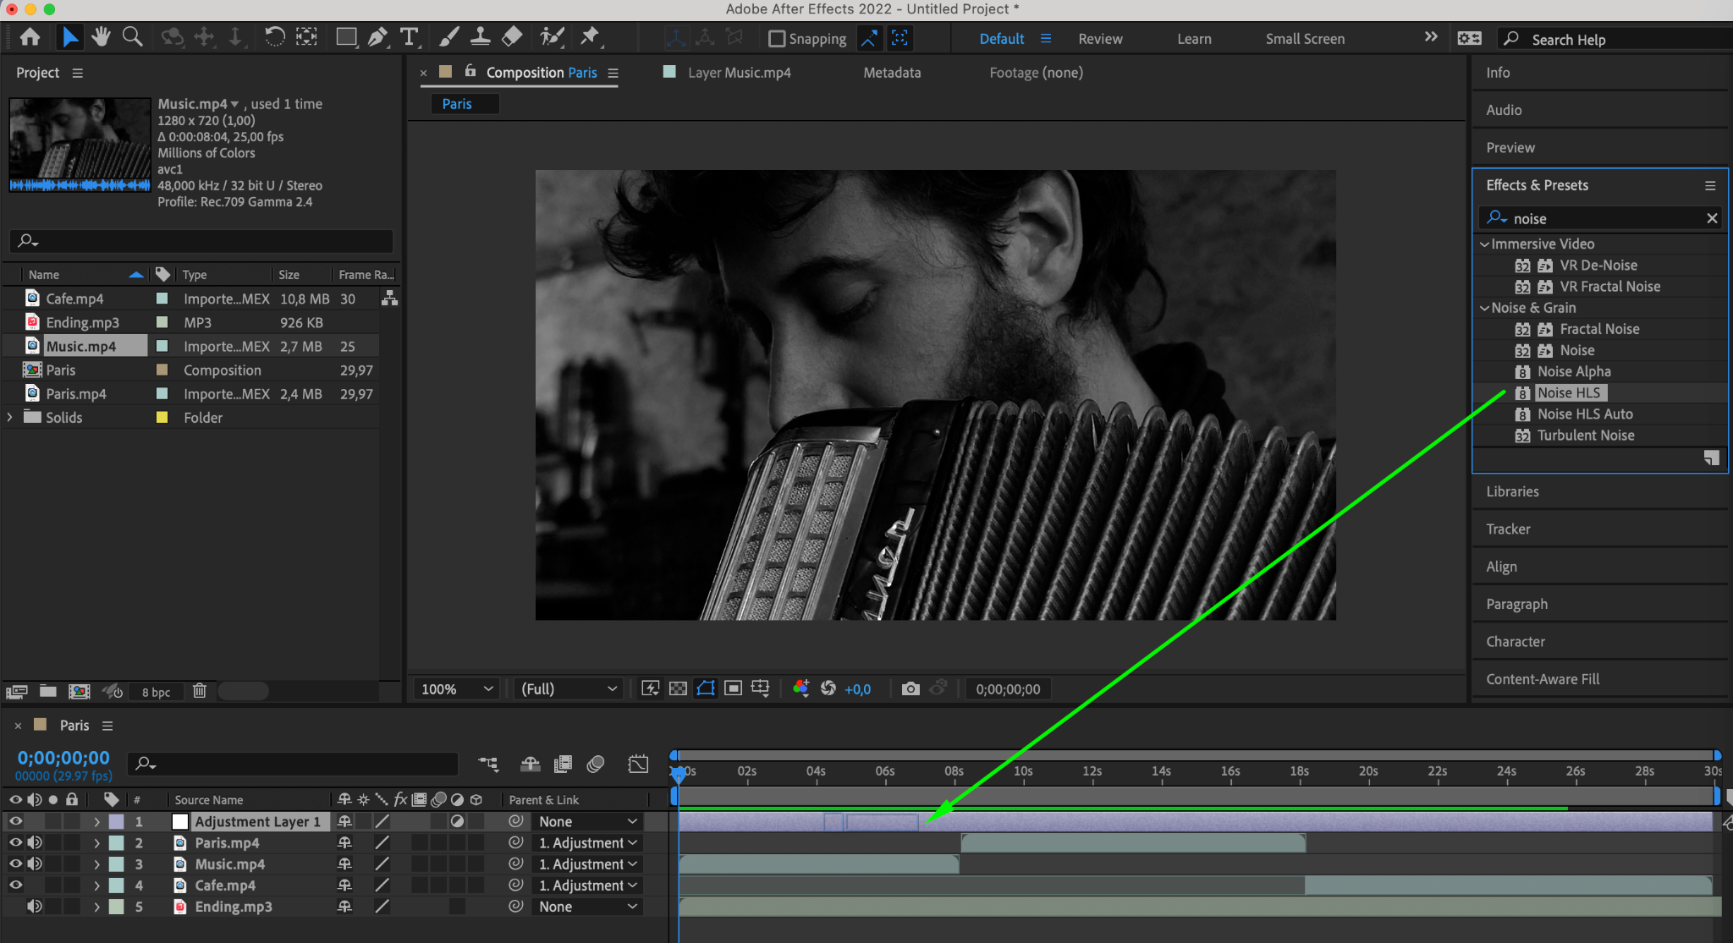
Task: Open the 100% magnification dropdown
Action: (x=457, y=689)
